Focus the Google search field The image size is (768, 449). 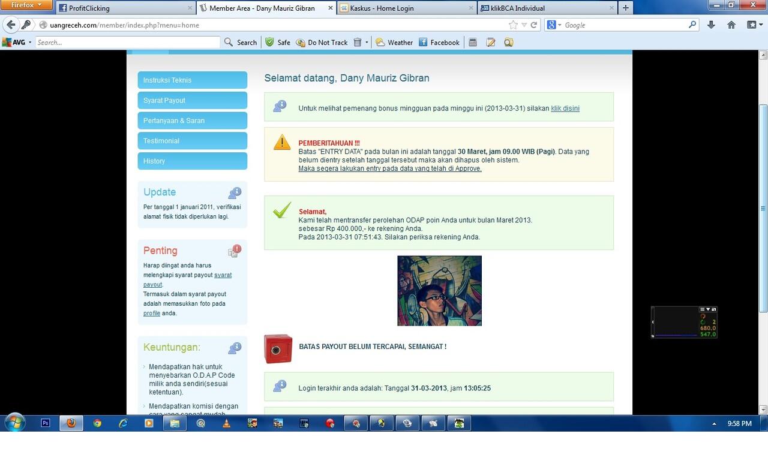tap(624, 25)
